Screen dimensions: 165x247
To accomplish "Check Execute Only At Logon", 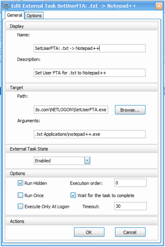I will coord(20,206).
